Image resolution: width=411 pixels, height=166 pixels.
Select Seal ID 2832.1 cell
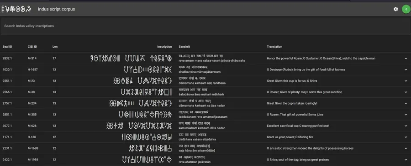[x=7, y=59]
